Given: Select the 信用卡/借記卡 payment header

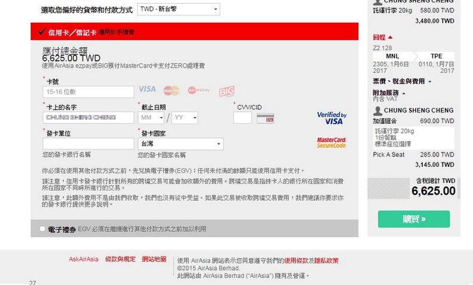Looking at the screenshot, I should point(195,32).
